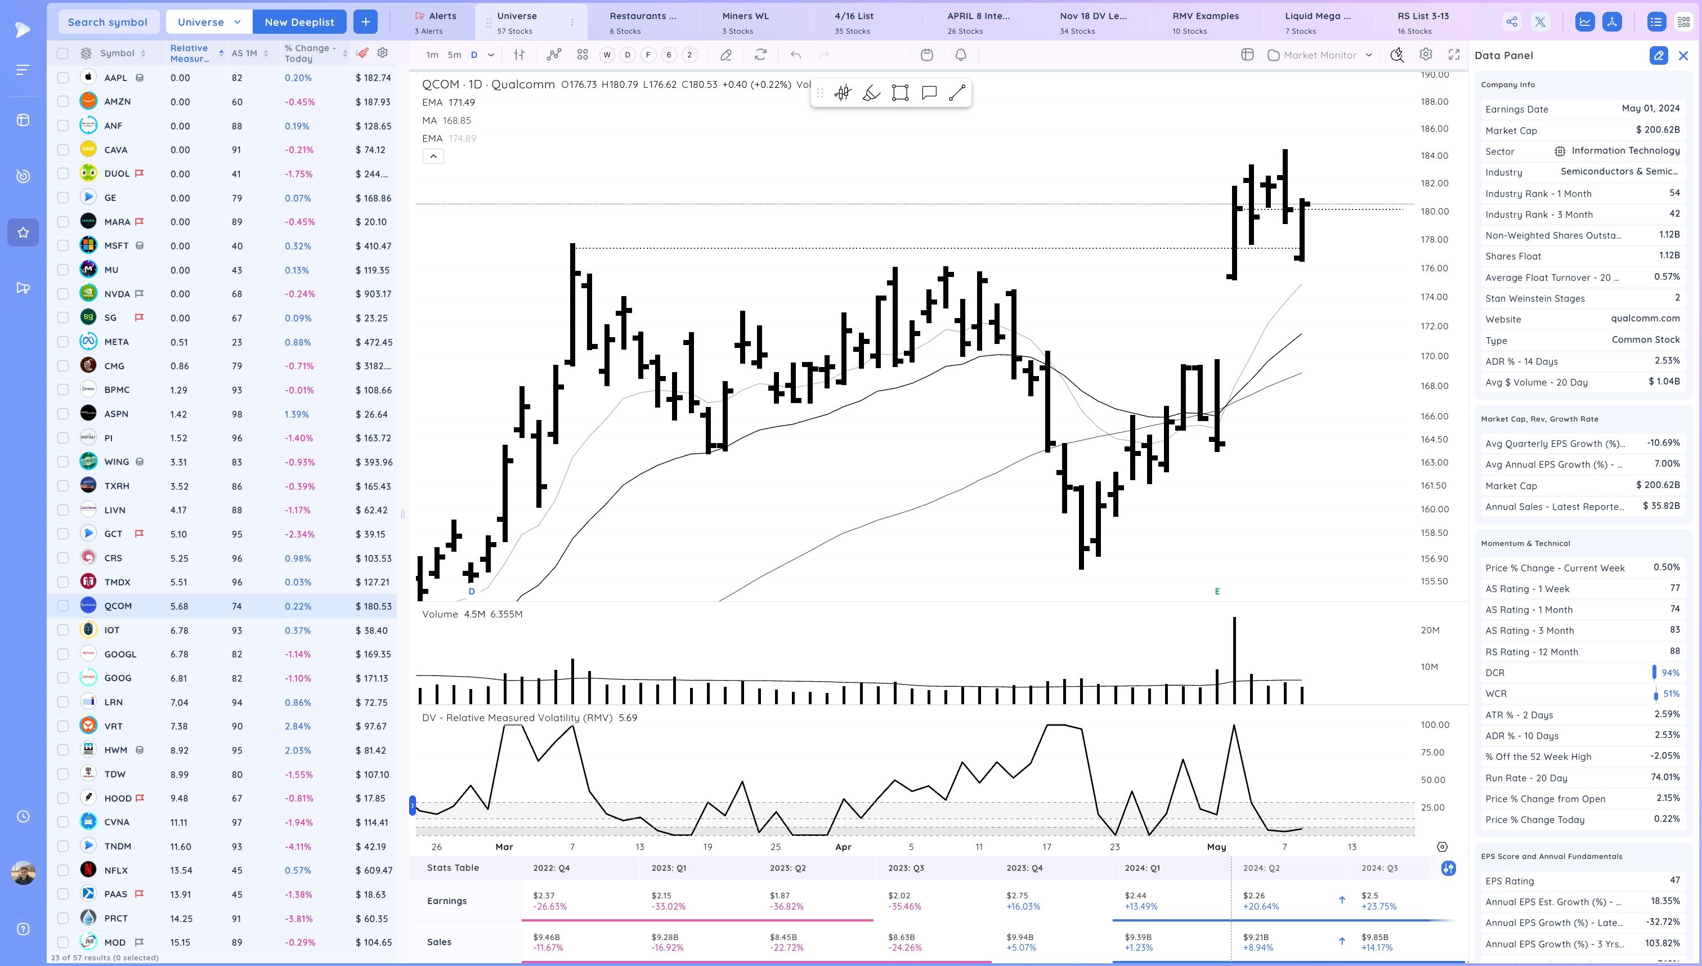Open the multi-chart grid layout icon
Image resolution: width=1702 pixels, height=966 pixels.
[583, 55]
